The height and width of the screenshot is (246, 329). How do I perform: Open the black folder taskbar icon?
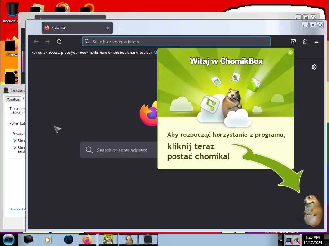point(28,240)
